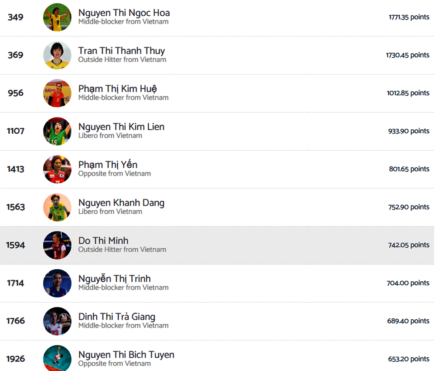Click Nguyen Thi Bich Tuyen's avatar
Viewport: 436px width, 371px height.
pos(57,358)
